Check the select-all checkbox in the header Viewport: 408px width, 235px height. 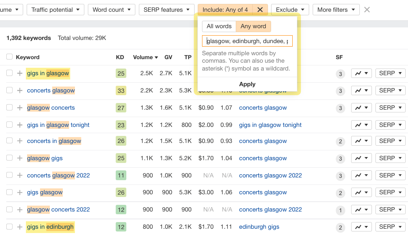(x=9, y=57)
